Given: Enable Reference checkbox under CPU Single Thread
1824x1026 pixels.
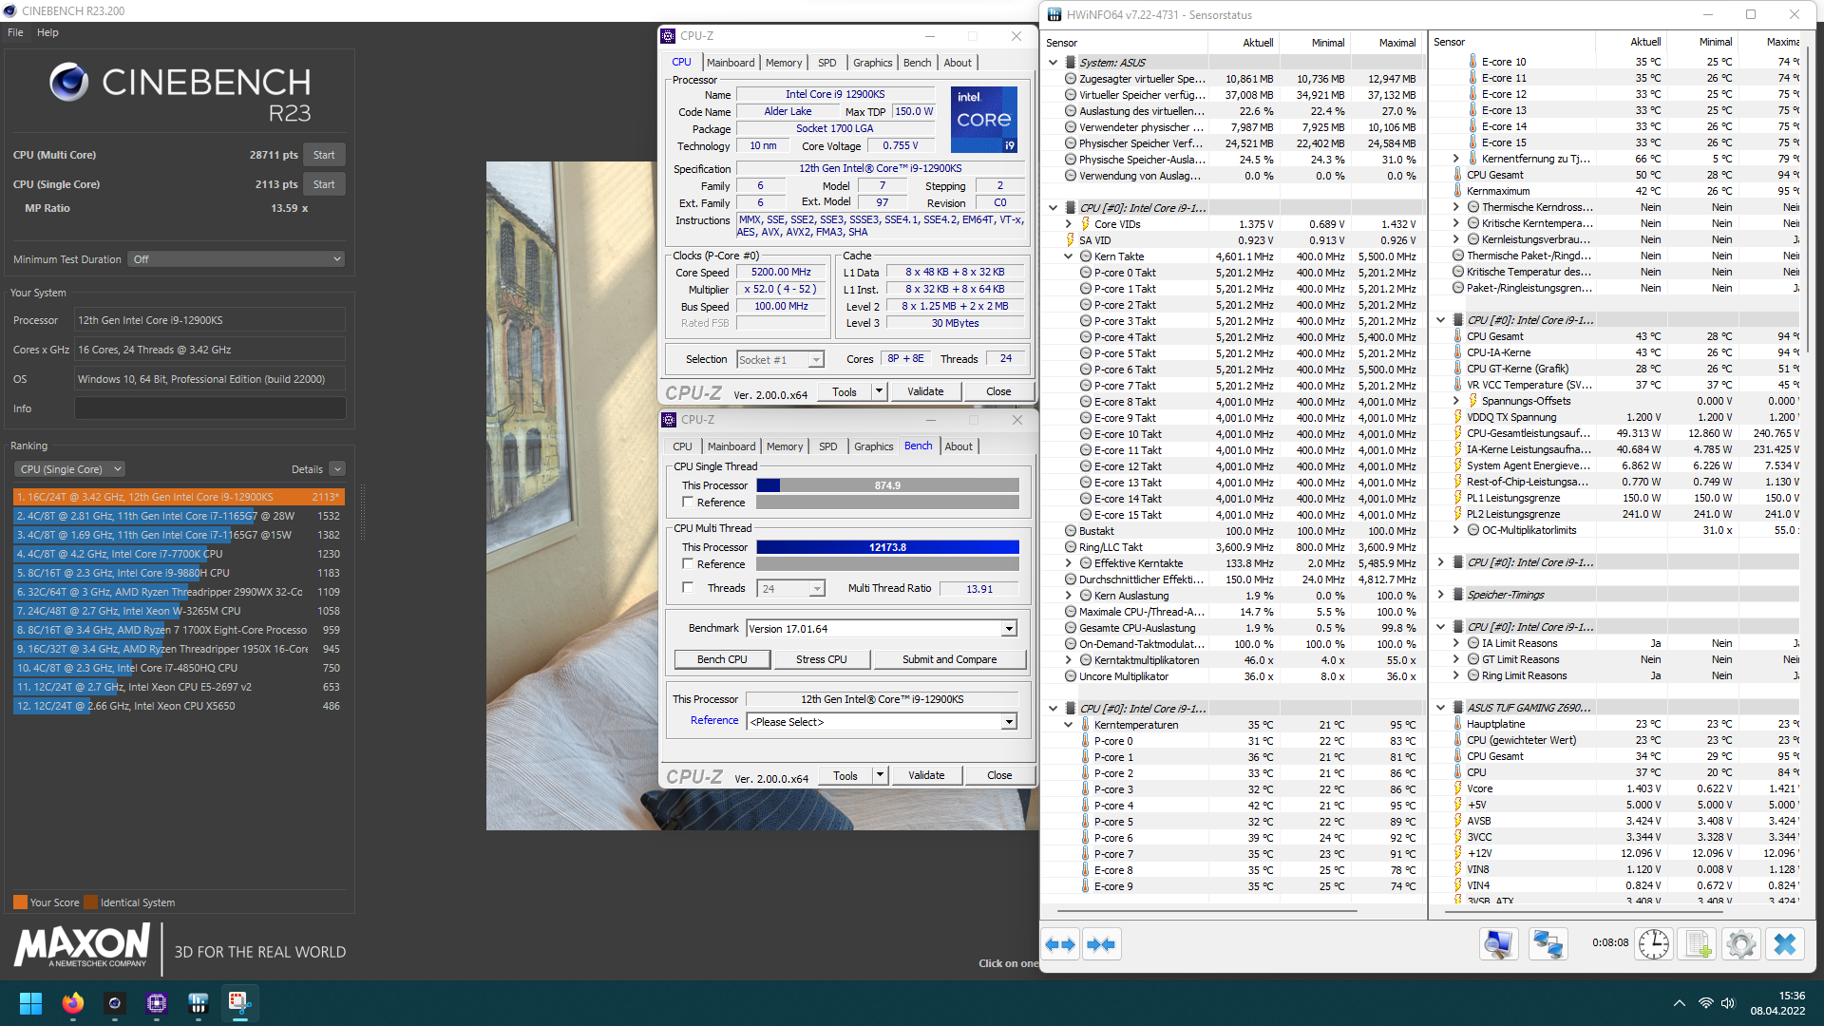Looking at the screenshot, I should [x=688, y=503].
